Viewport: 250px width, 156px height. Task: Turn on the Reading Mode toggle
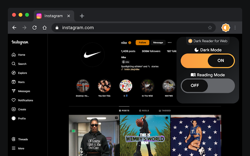tap(208, 85)
